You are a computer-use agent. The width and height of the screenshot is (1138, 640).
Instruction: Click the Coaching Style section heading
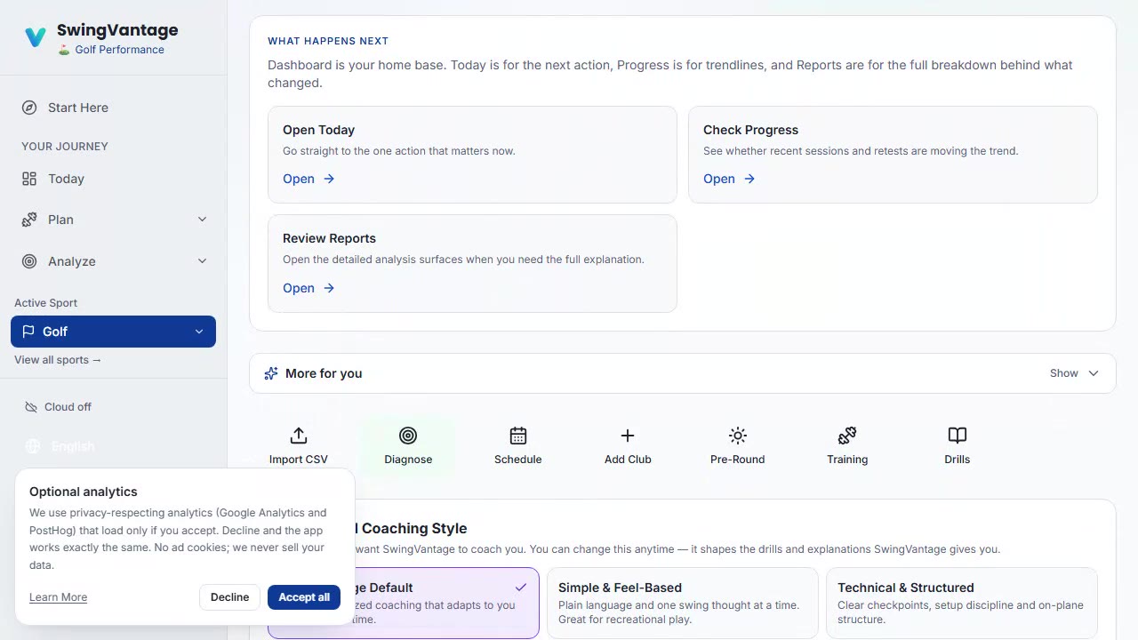pos(413,528)
